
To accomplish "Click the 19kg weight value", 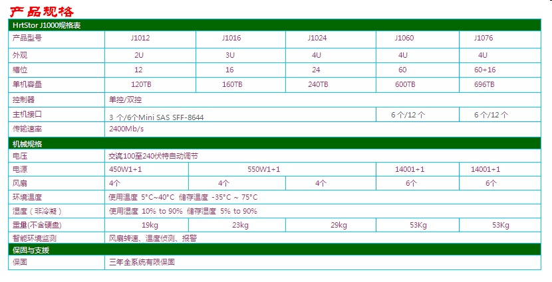I will (150, 225).
